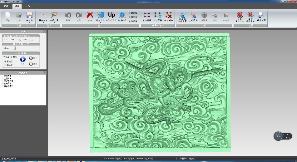Select the marker point (标记点) radio button
This screenshot has width=297, height=162.
[x=5, y=65]
